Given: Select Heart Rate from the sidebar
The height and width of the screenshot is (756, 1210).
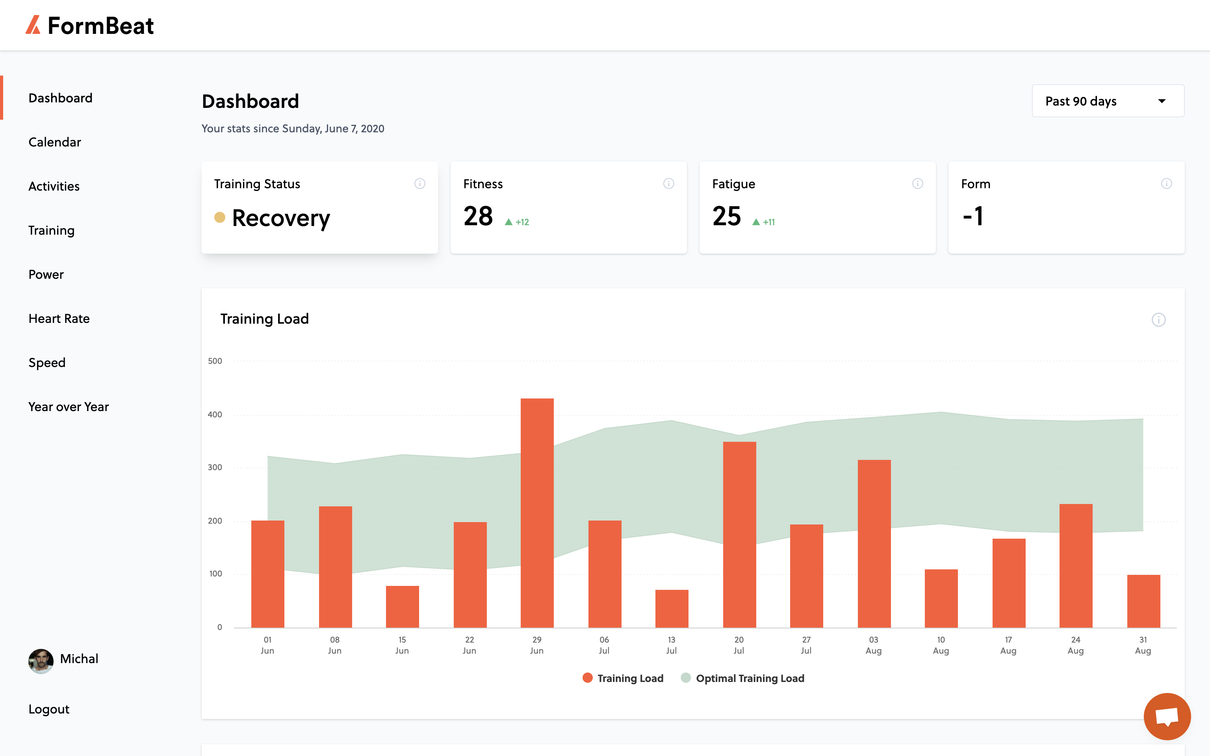Looking at the screenshot, I should 59,319.
